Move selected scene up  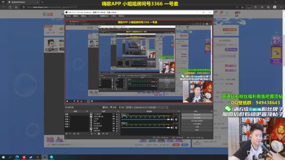point(74,134)
